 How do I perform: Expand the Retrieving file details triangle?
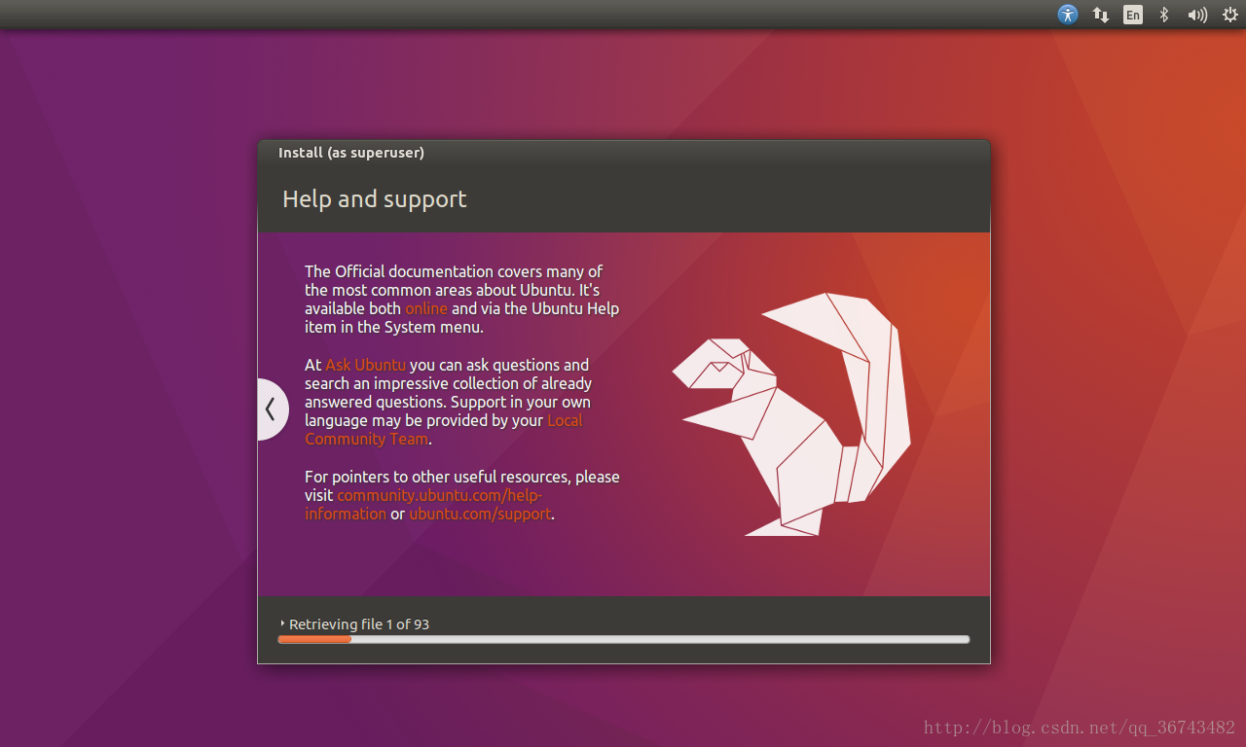coord(282,623)
